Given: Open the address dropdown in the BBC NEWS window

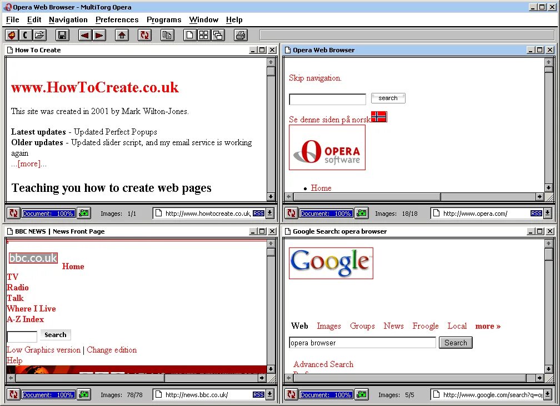Looking at the screenshot, I should (x=270, y=394).
